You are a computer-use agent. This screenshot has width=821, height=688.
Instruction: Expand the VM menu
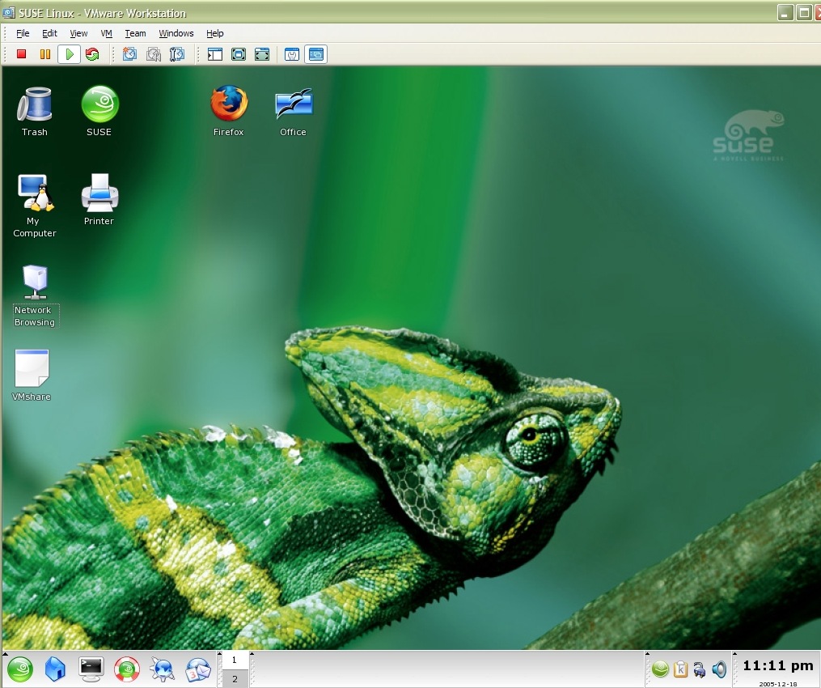pos(107,33)
